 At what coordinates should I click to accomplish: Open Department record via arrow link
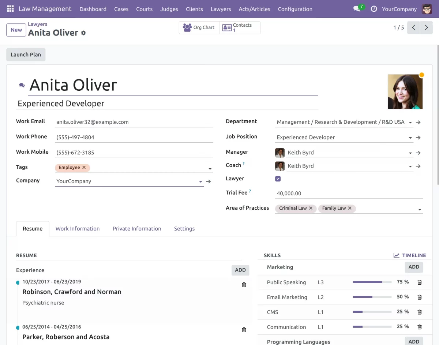click(x=418, y=122)
